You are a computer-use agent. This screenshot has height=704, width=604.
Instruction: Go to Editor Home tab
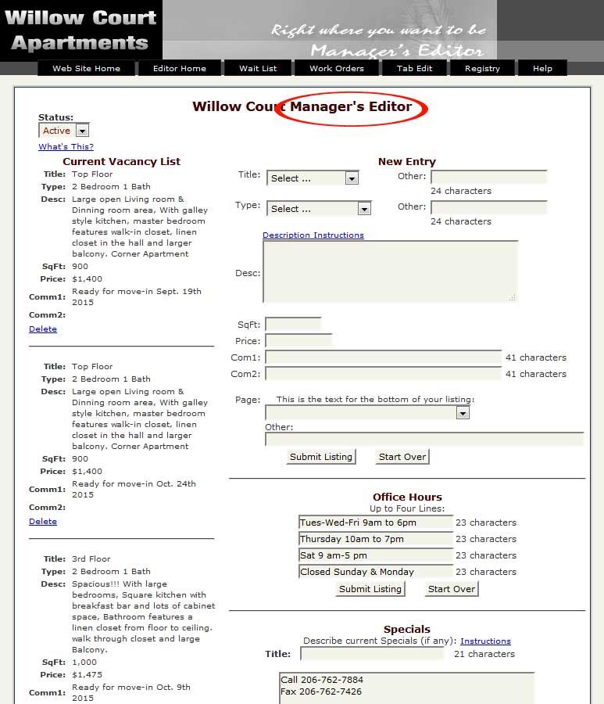click(180, 68)
